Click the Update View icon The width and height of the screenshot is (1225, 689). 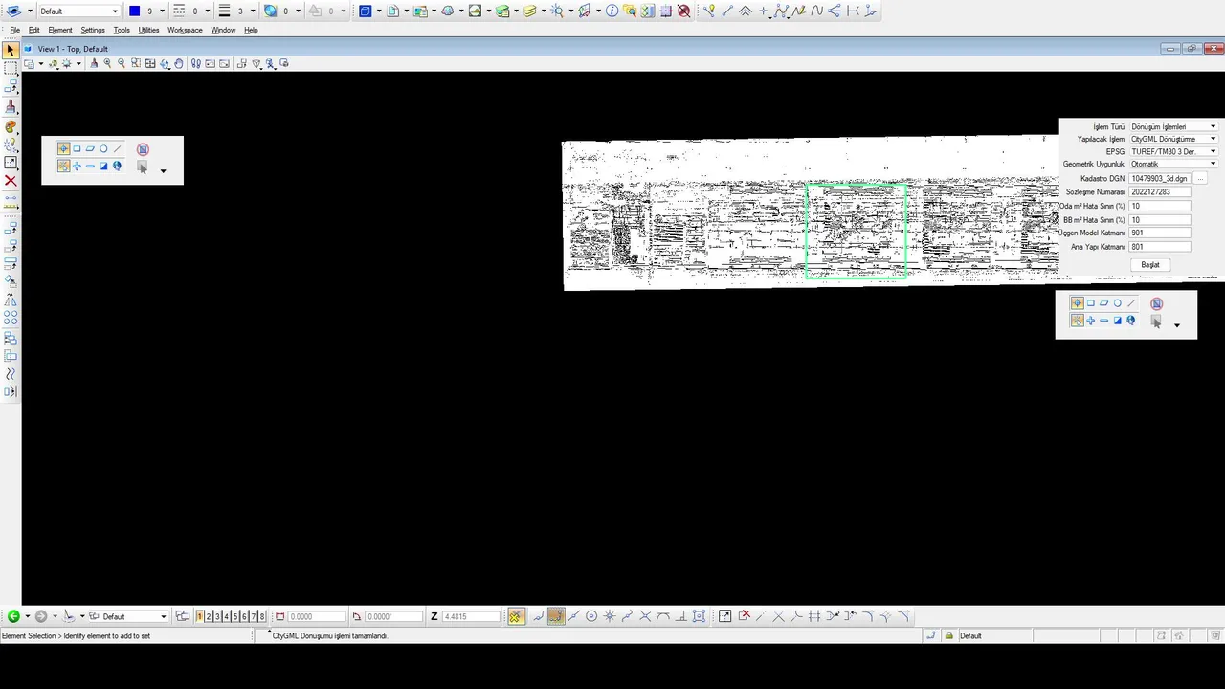pos(94,63)
